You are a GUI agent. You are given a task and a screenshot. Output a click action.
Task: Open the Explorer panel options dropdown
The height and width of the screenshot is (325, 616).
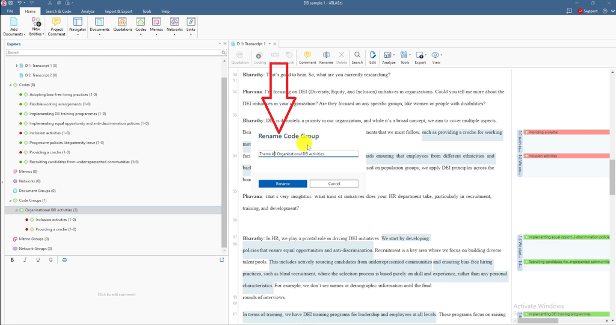[220, 43]
